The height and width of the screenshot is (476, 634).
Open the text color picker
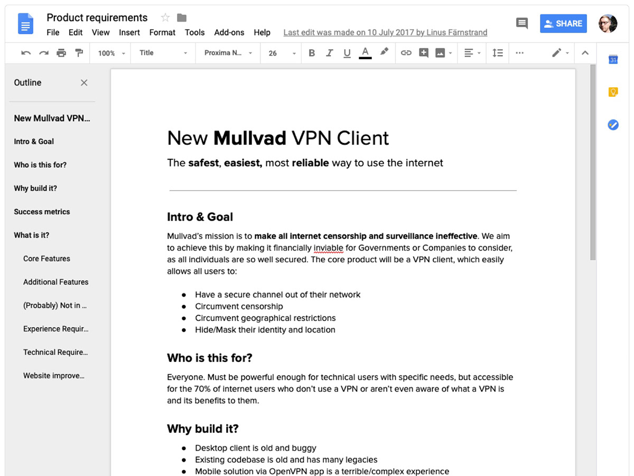click(365, 53)
